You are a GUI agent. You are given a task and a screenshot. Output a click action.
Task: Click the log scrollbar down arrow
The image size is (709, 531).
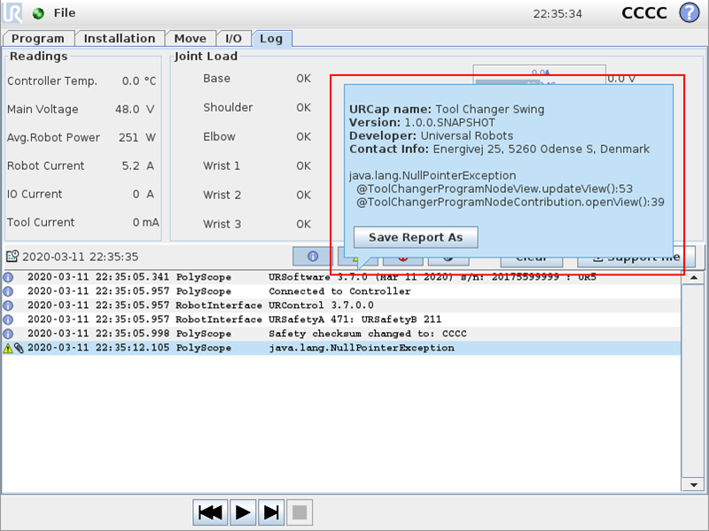(694, 485)
